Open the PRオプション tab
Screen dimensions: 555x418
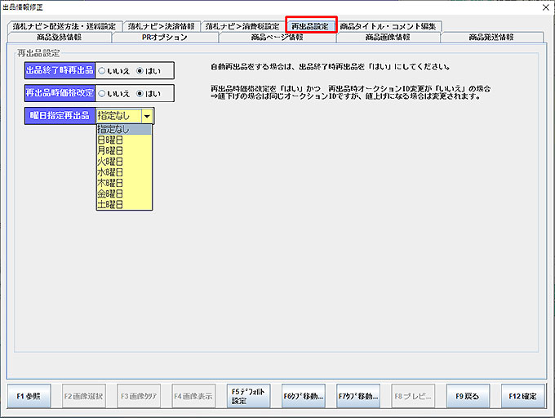click(x=165, y=38)
